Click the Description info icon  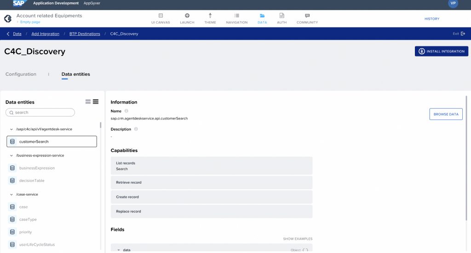[x=136, y=129]
